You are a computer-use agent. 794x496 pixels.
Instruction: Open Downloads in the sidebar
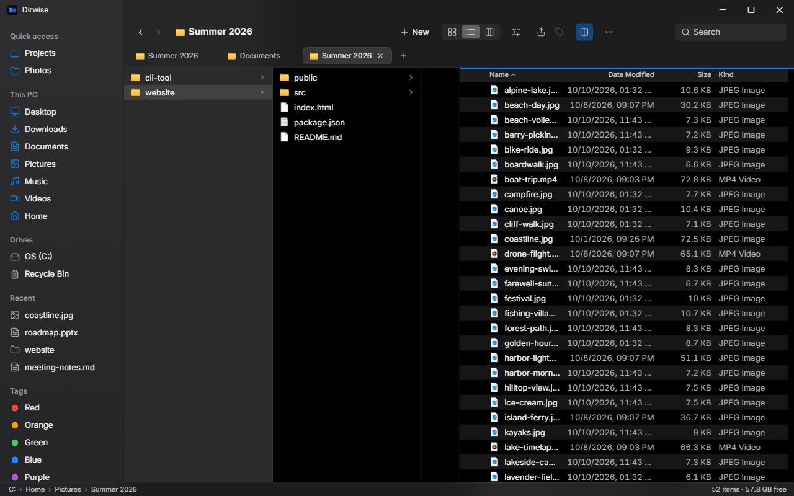point(62,129)
